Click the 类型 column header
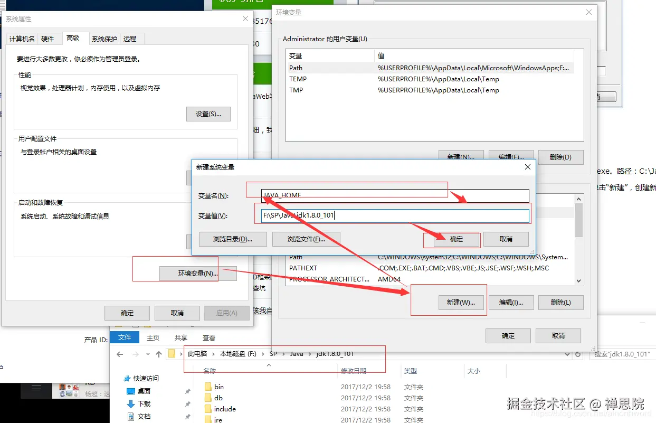Screen dimensions: 656x423 click(x=411, y=371)
